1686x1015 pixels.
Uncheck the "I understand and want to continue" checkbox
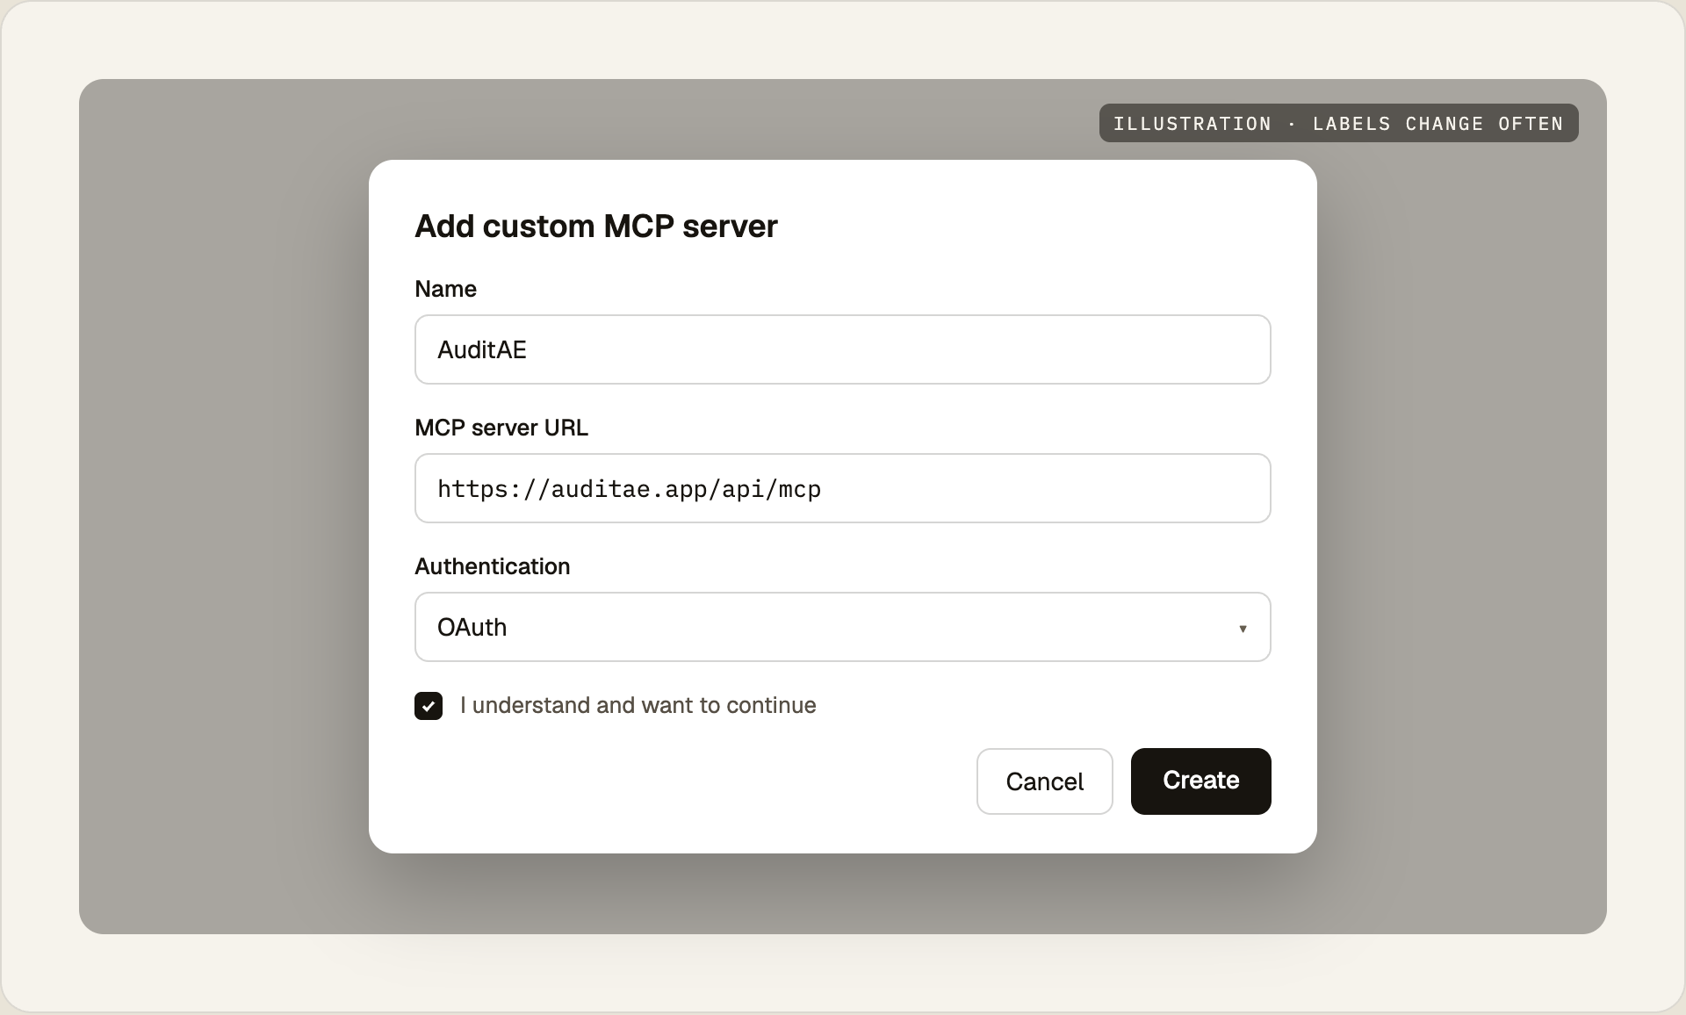click(x=429, y=706)
